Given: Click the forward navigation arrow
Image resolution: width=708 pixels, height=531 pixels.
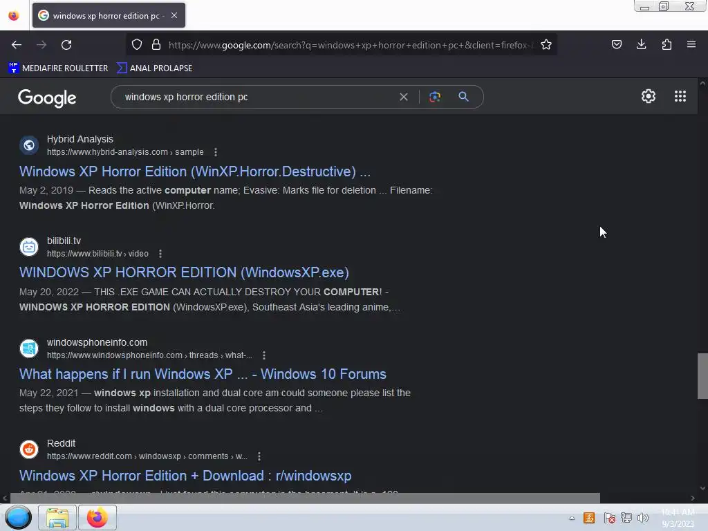Looking at the screenshot, I should click(x=41, y=45).
